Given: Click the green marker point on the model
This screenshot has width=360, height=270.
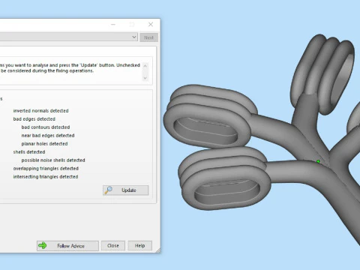Looking at the screenshot, I should pos(318,162).
